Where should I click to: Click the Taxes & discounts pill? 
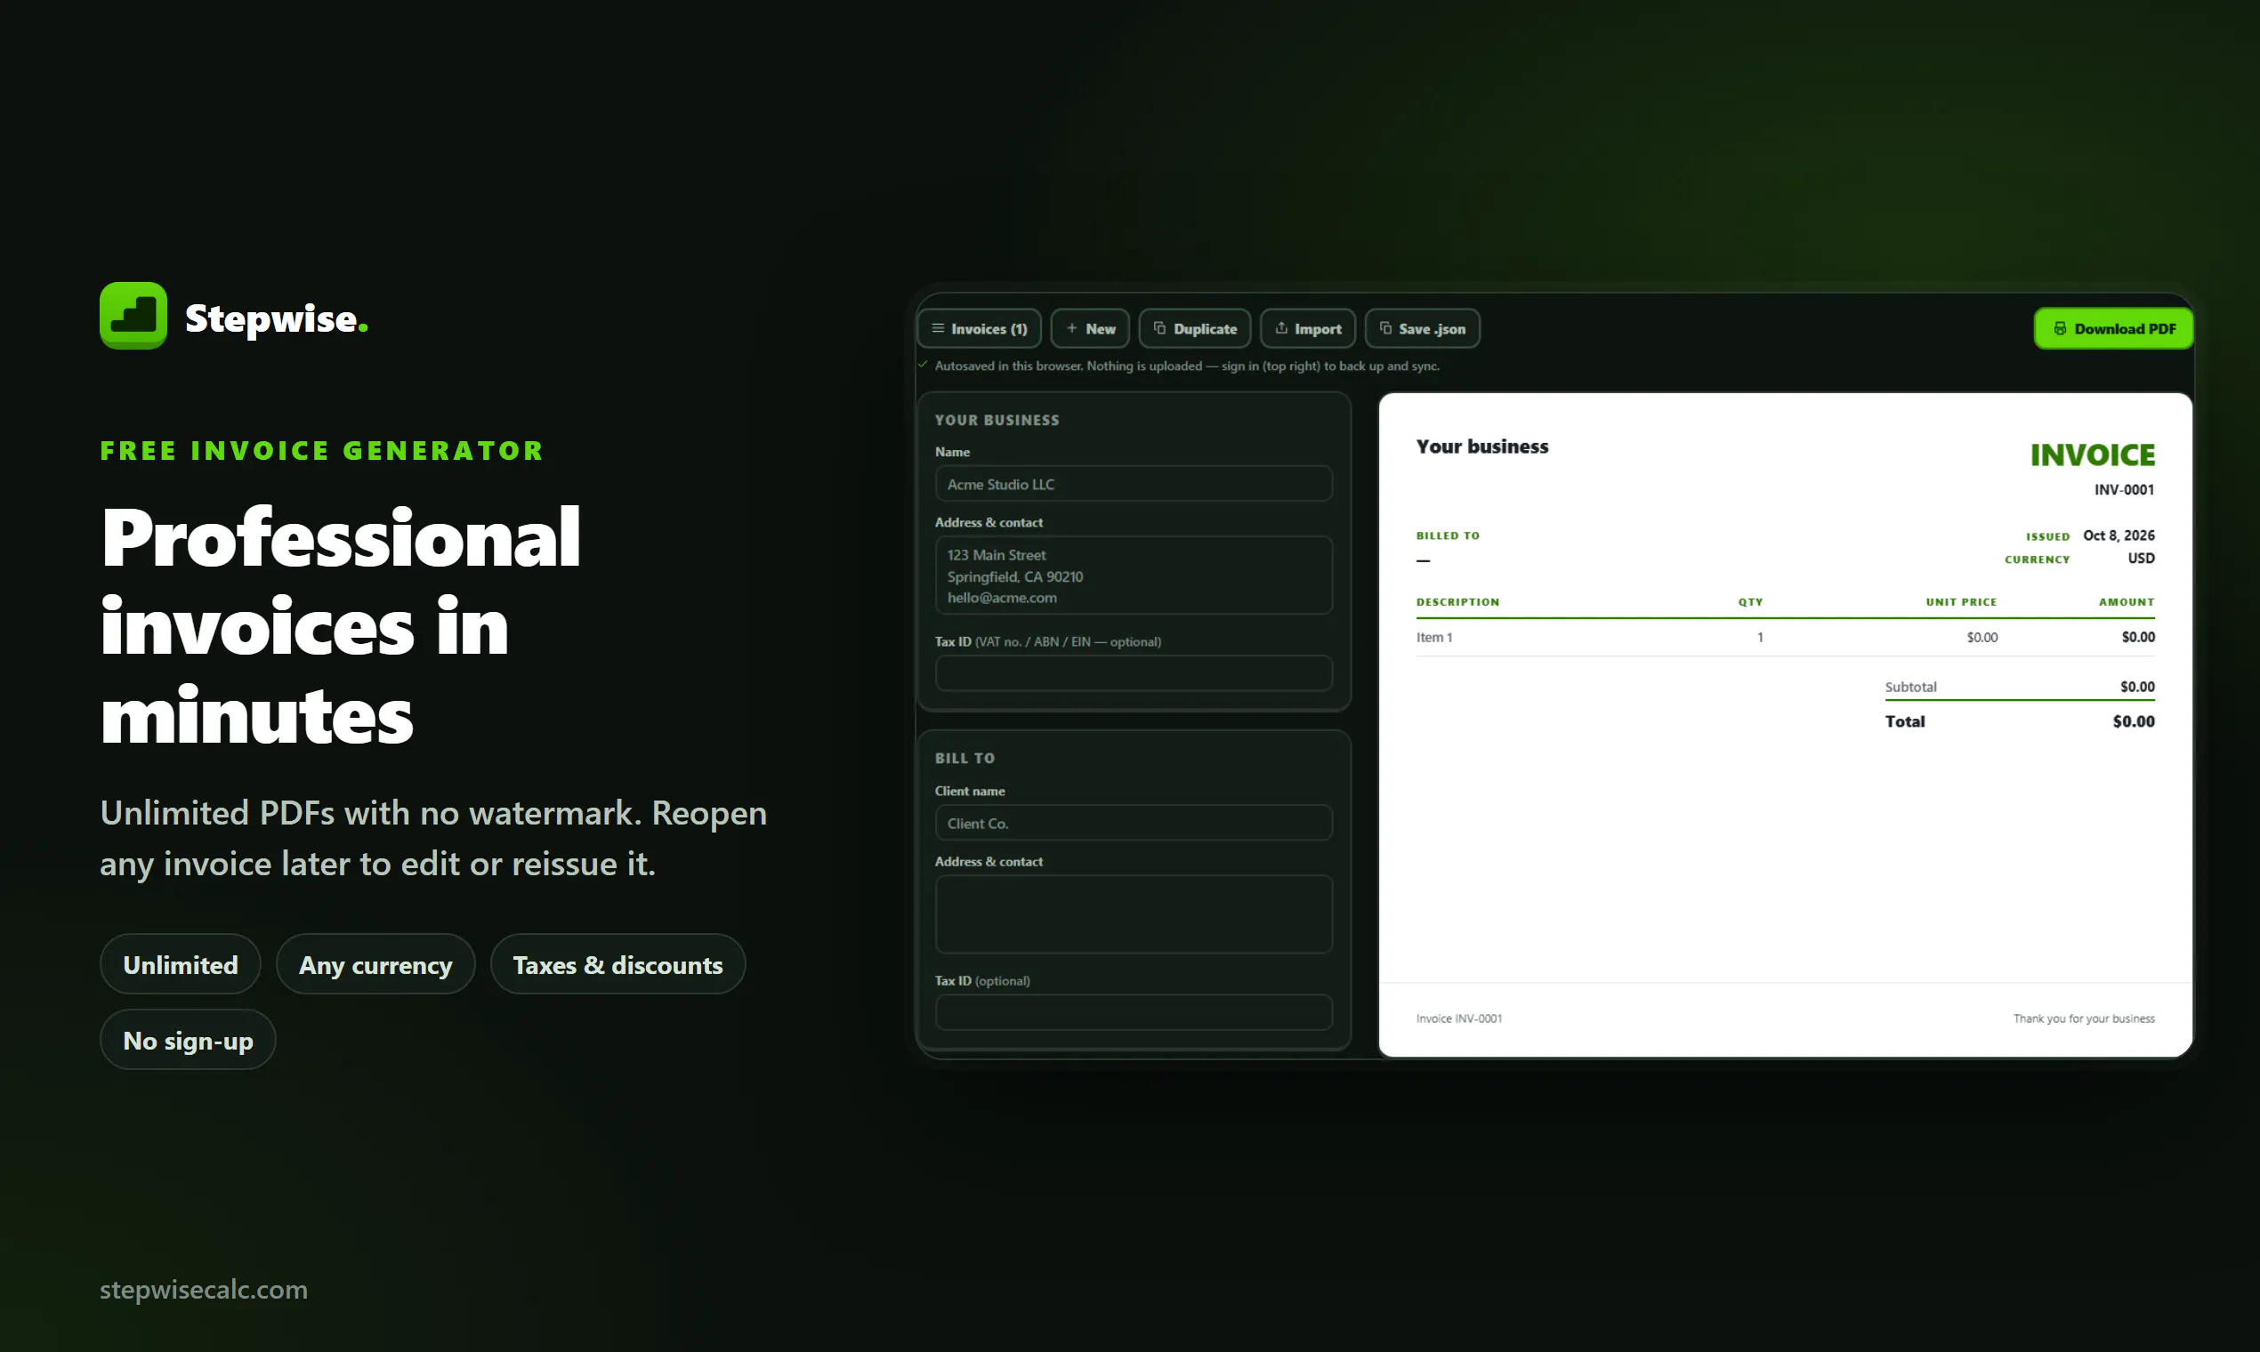(617, 964)
